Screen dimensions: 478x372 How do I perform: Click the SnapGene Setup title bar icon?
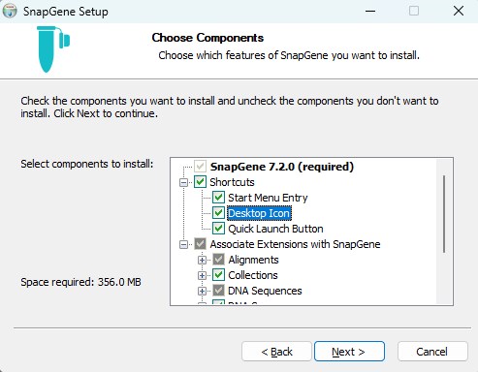pos(10,11)
